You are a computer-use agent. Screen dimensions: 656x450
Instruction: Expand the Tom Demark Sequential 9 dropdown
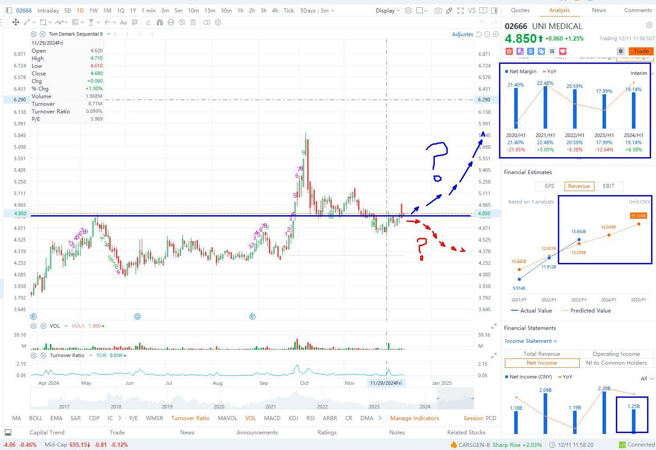(x=108, y=34)
